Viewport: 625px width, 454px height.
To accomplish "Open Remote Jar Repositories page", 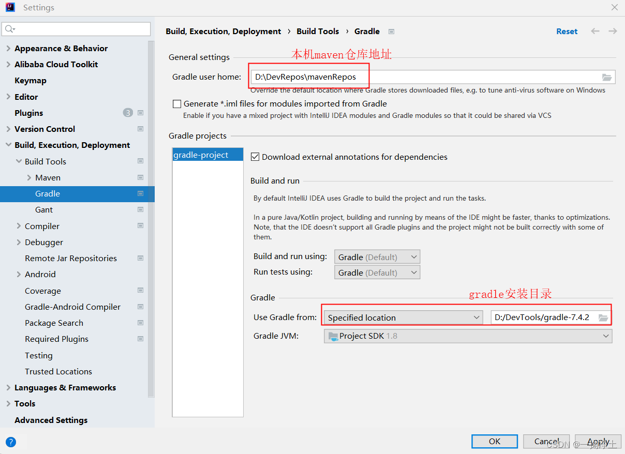I will pos(71,258).
